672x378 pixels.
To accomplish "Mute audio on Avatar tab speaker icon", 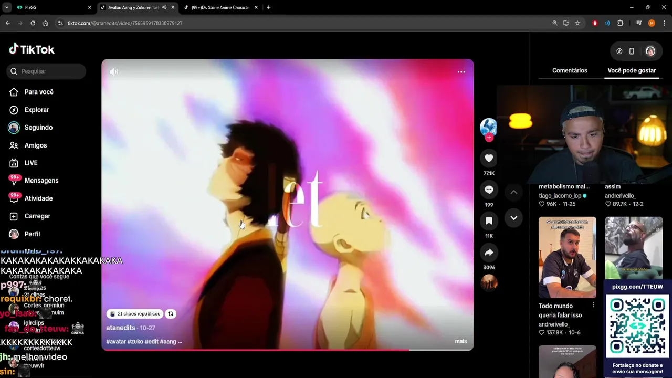I will [x=164, y=8].
